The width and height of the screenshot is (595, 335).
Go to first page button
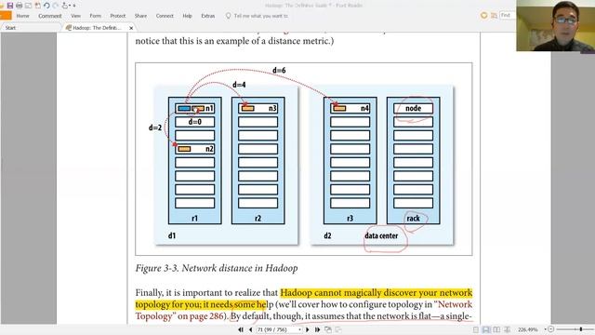pos(241,329)
